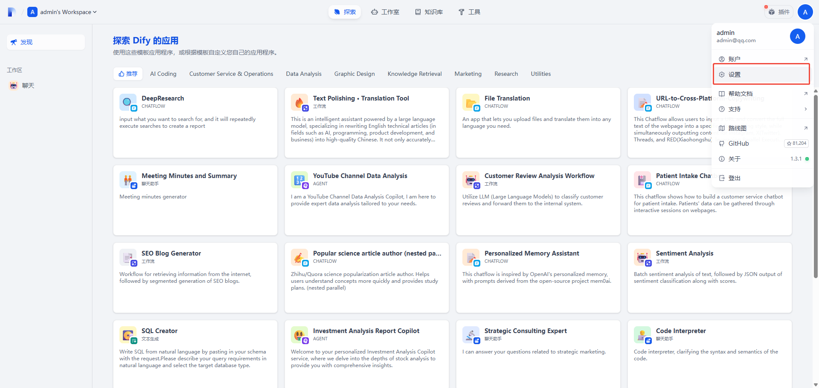Viewport: 819px width, 388px height.
Task: Open the GitHub menu entry
Action: coord(762,144)
